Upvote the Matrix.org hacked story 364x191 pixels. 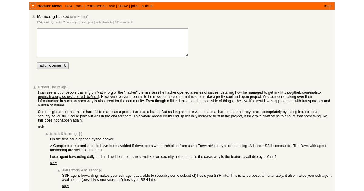[x=34, y=17]
